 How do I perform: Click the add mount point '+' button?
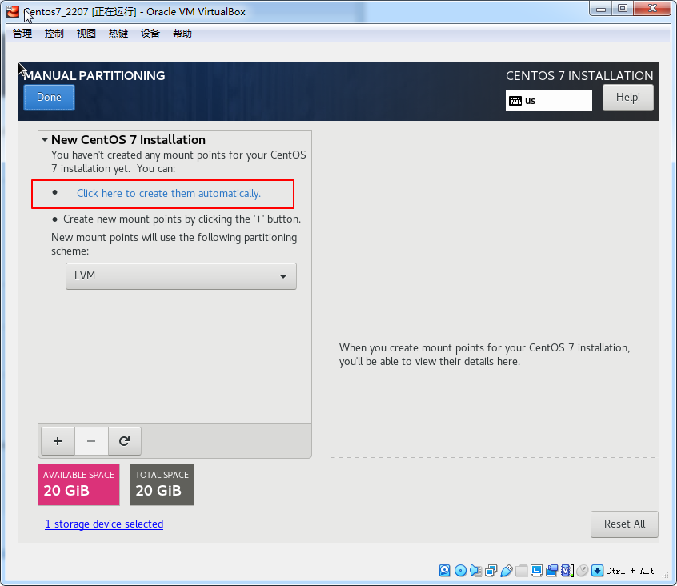click(58, 441)
